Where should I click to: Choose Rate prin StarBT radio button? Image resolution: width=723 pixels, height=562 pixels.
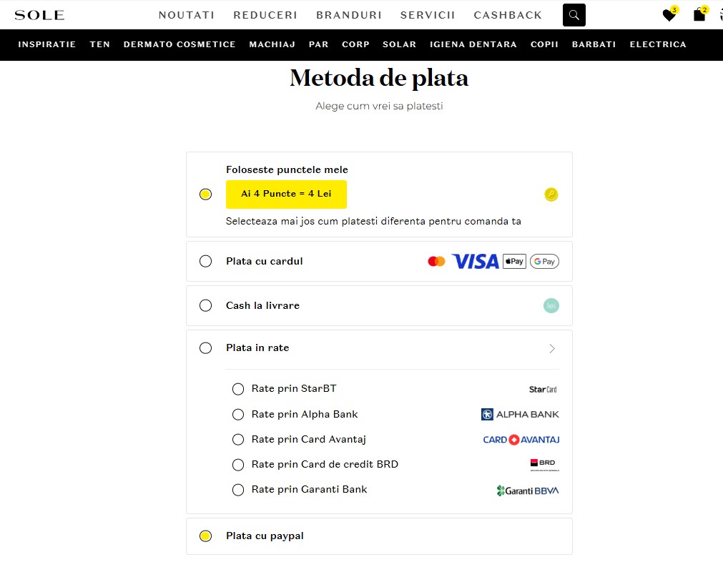238,389
